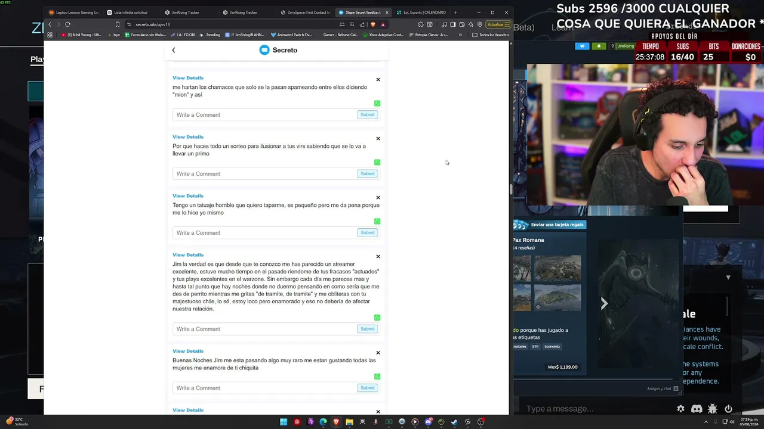Viewport: 764px width, 429px height.
Task: Dismiss the 'Buenas Noches Jim' secret
Action: [378, 352]
